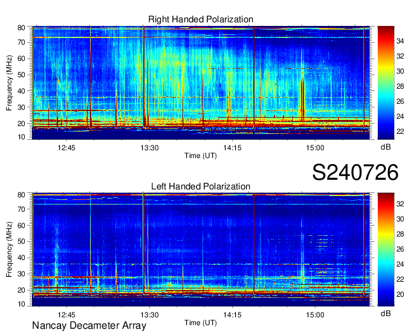Click 20 dB label on lower colorbar
Viewport: 411px width, 333px height.
[x=400, y=294]
